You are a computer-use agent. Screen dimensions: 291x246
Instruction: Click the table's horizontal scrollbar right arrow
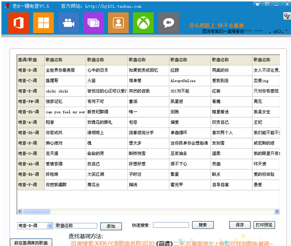(278, 211)
